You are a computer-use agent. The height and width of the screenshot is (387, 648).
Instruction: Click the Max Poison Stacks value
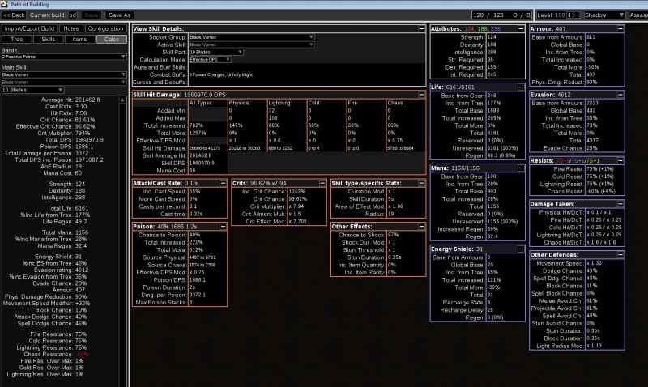pos(191,302)
